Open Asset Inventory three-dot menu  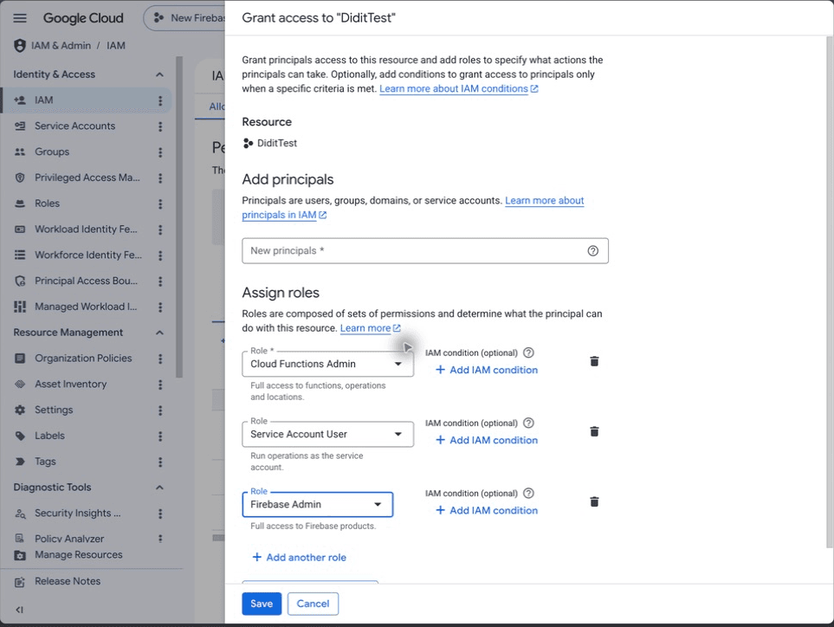point(160,384)
